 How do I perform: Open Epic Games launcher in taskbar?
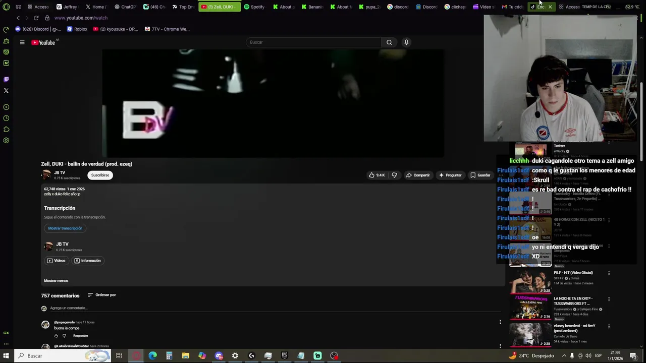click(x=285, y=356)
